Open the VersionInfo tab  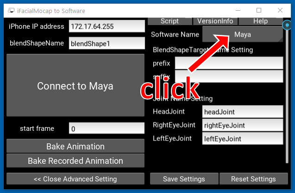pyautogui.click(x=215, y=21)
